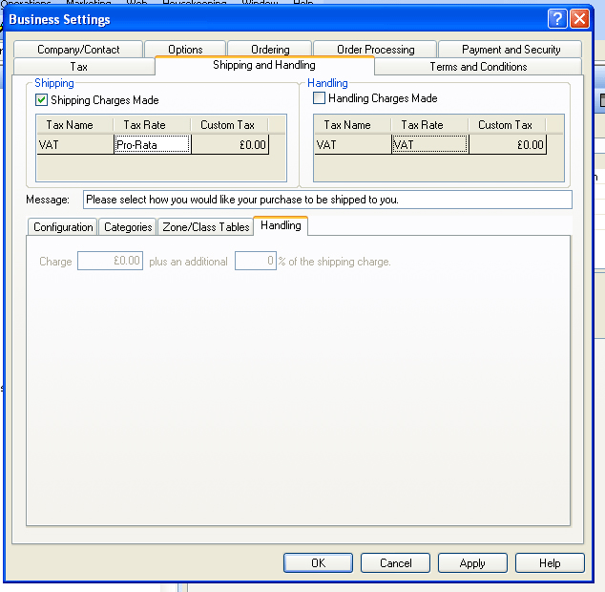Select the Payment and Security tab

click(x=511, y=50)
